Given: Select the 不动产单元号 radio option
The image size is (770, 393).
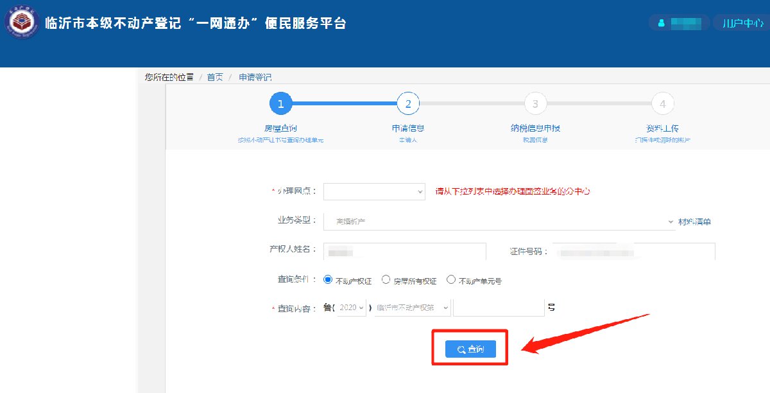Looking at the screenshot, I should click(451, 280).
